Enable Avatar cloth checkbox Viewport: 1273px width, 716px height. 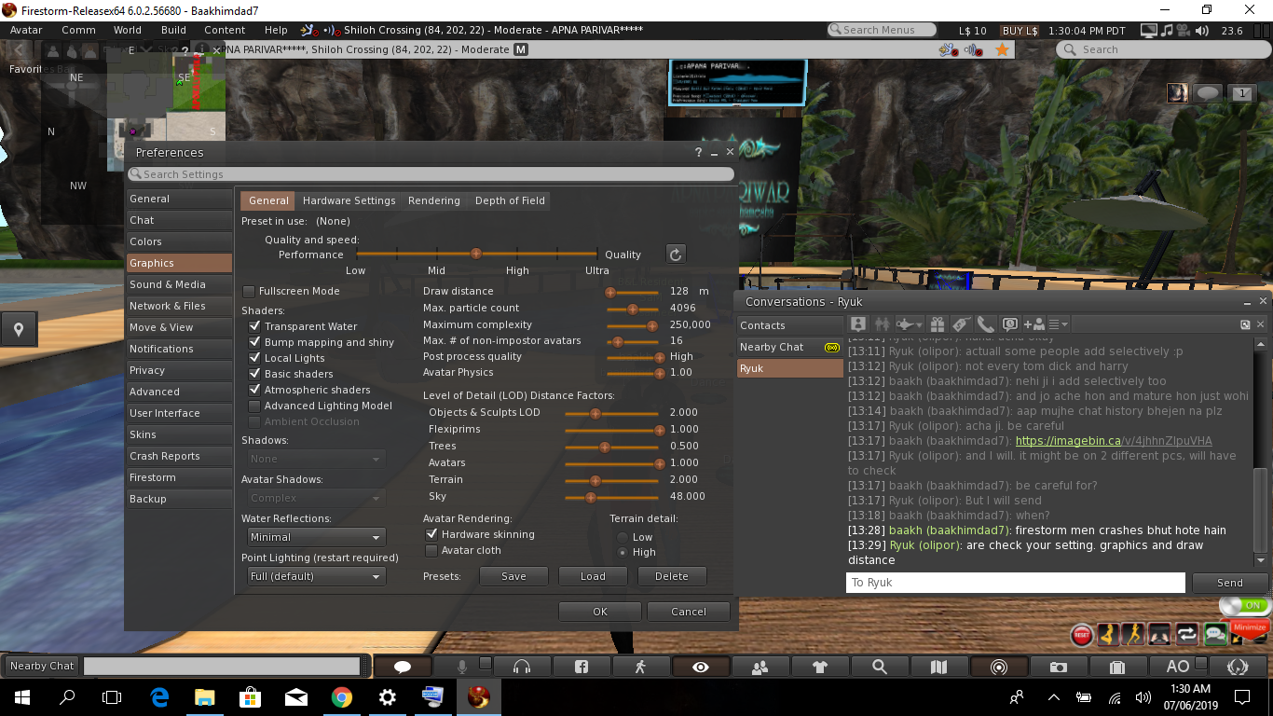[x=431, y=550]
